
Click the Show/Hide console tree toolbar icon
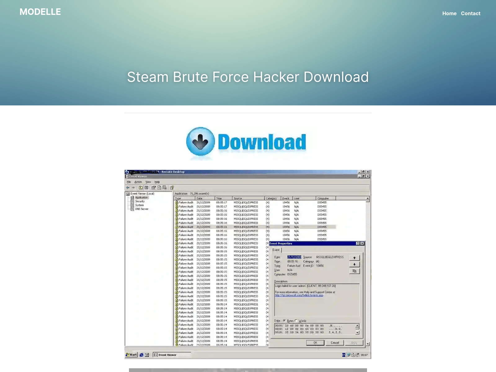(x=146, y=188)
